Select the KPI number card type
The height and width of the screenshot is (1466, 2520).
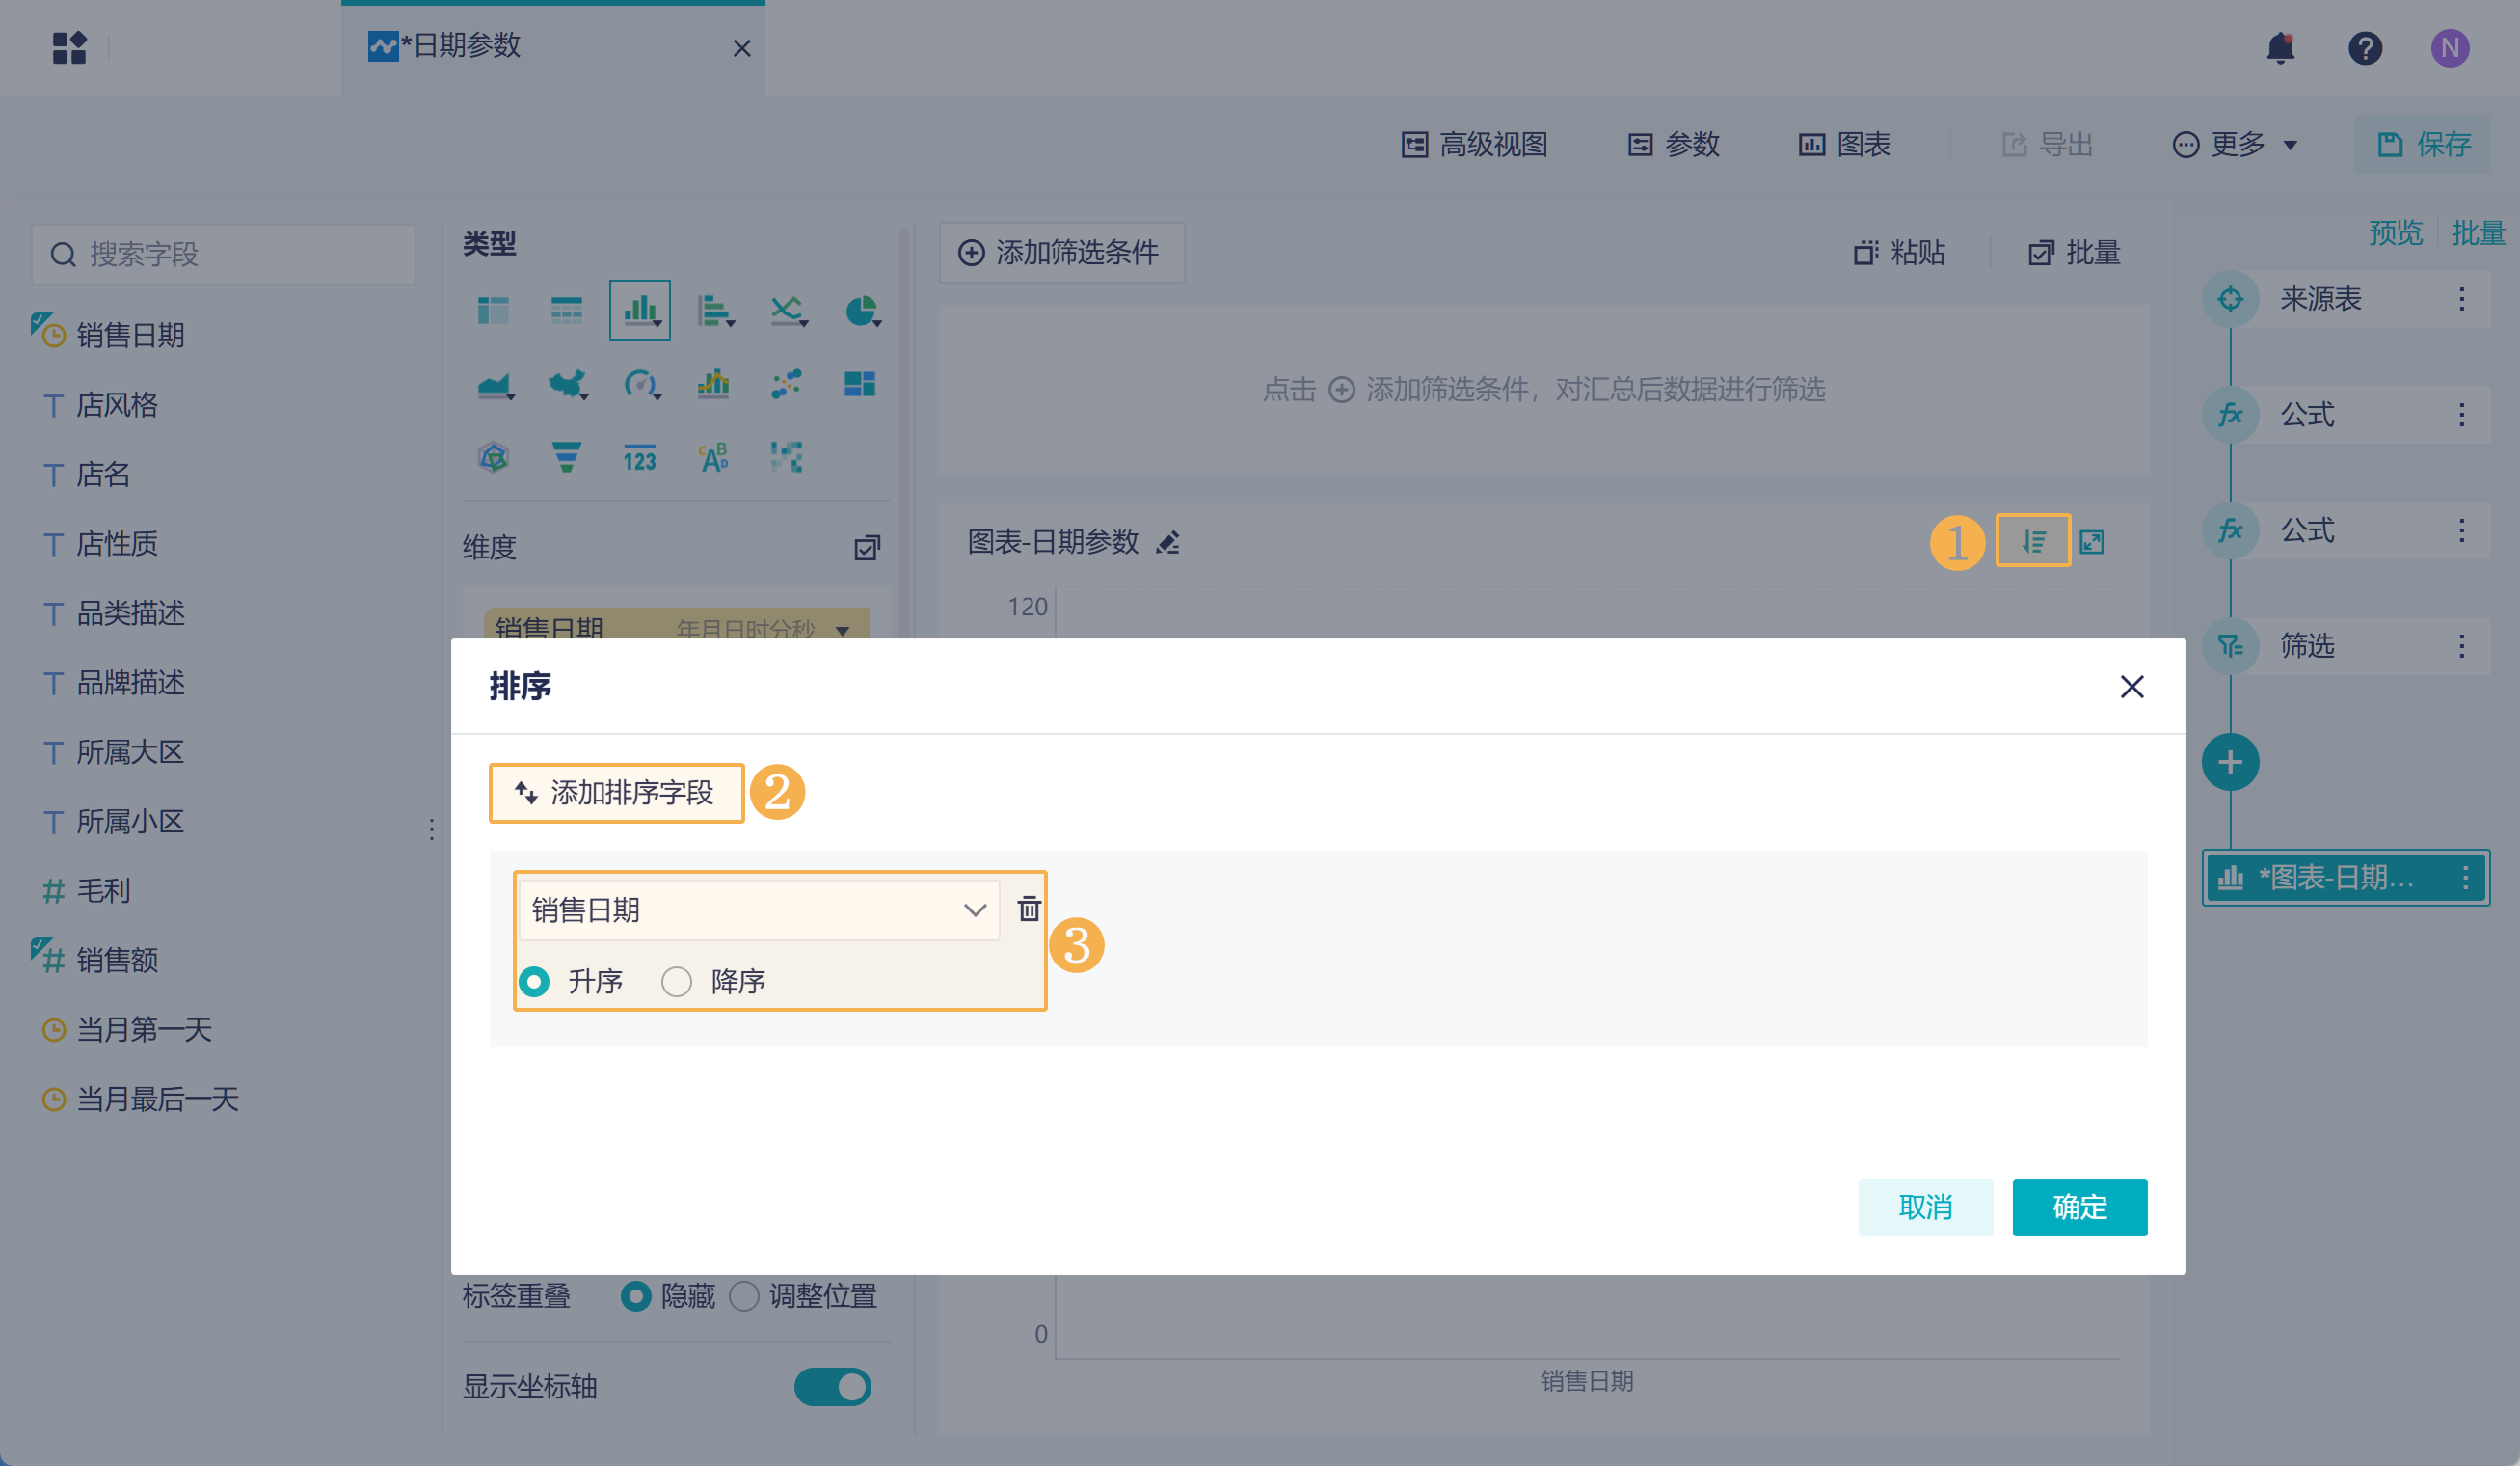640,458
